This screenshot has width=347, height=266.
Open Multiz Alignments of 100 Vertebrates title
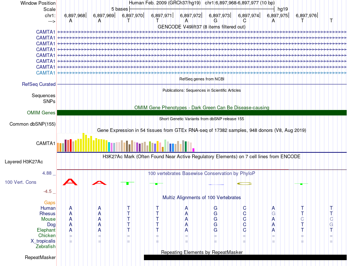(202, 197)
